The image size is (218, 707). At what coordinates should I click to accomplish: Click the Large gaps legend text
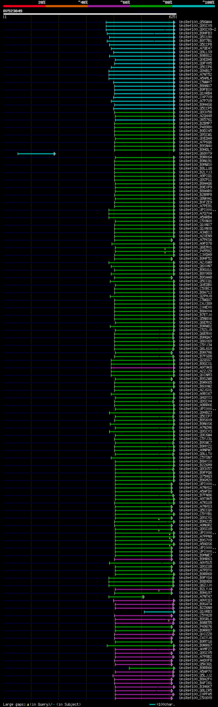tap(42, 704)
